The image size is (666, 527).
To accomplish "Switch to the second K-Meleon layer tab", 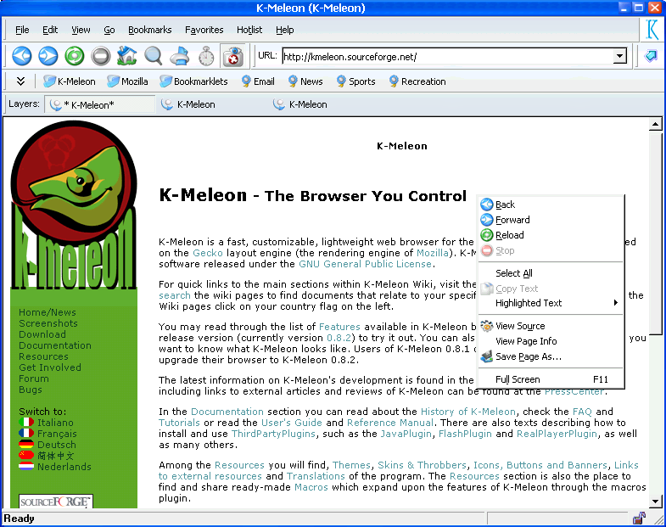I will (196, 104).
